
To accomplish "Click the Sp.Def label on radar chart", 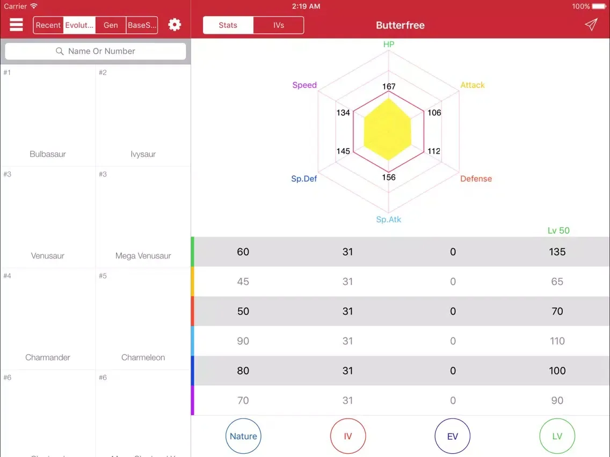I will 304,179.
